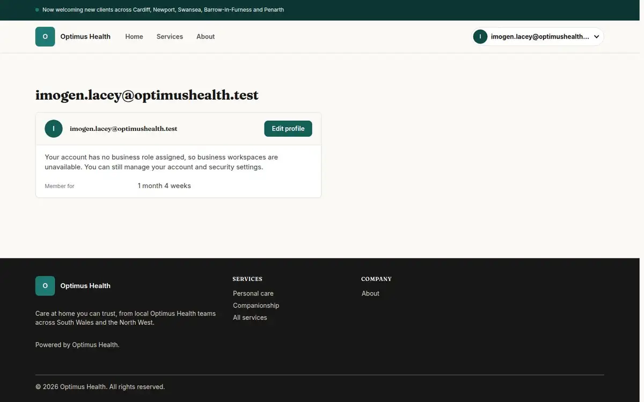Viewport: 644px width, 402px height.
Task: Click the Optimus Health header brand name
Action: tap(85, 36)
